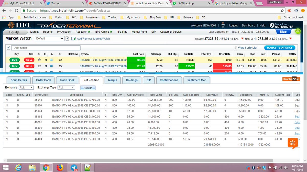Open Internet Explorer from the taskbar
Viewport: 307px width, 172px height.
(x=18, y=167)
